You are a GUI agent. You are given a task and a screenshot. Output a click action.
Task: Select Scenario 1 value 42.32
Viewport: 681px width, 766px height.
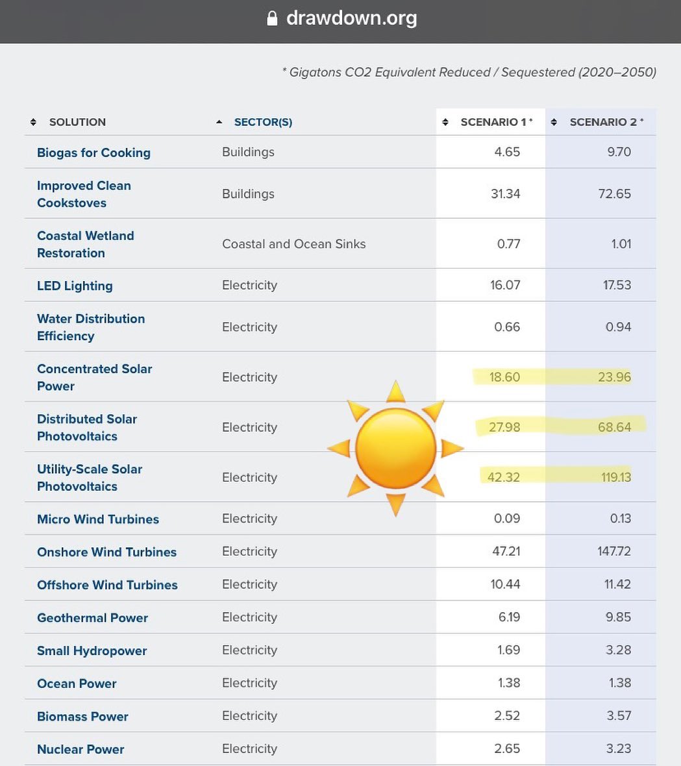click(504, 477)
